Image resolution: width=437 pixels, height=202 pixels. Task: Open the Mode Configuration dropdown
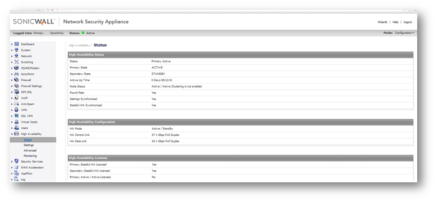[x=404, y=33]
